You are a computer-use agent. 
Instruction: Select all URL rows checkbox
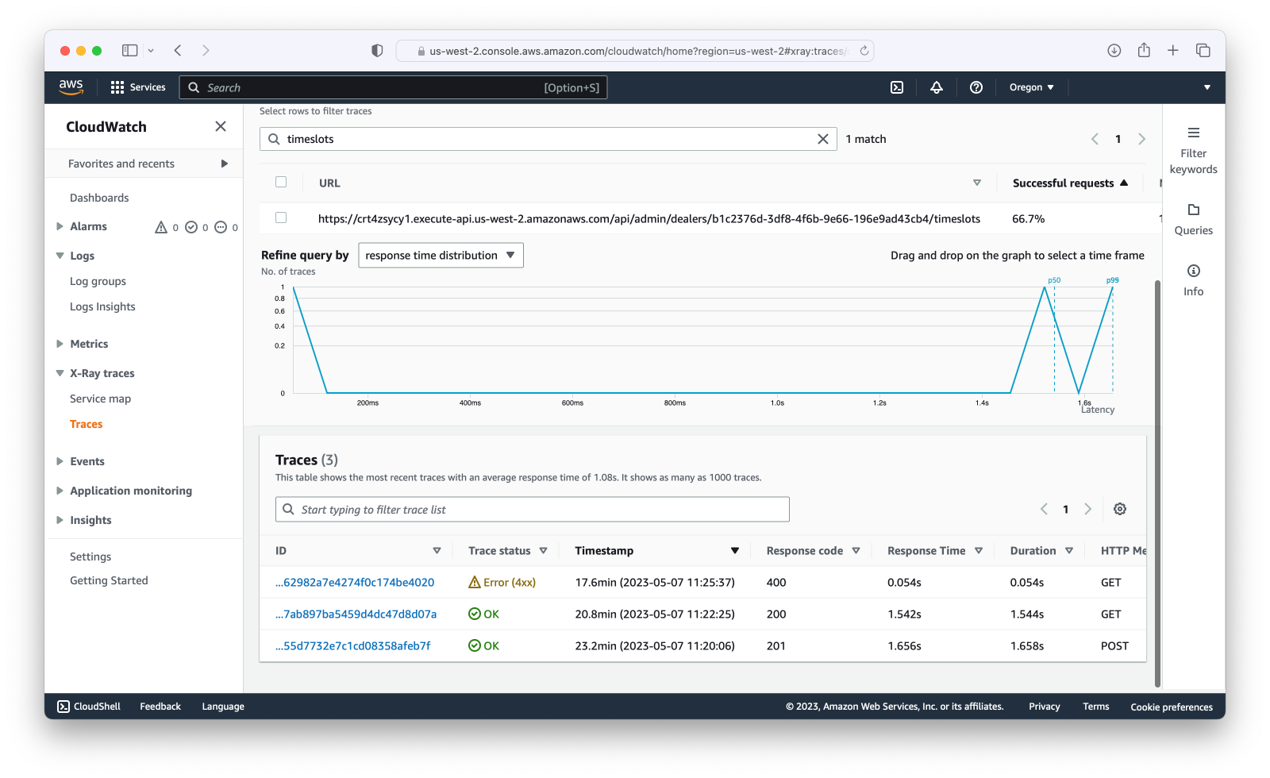[281, 182]
